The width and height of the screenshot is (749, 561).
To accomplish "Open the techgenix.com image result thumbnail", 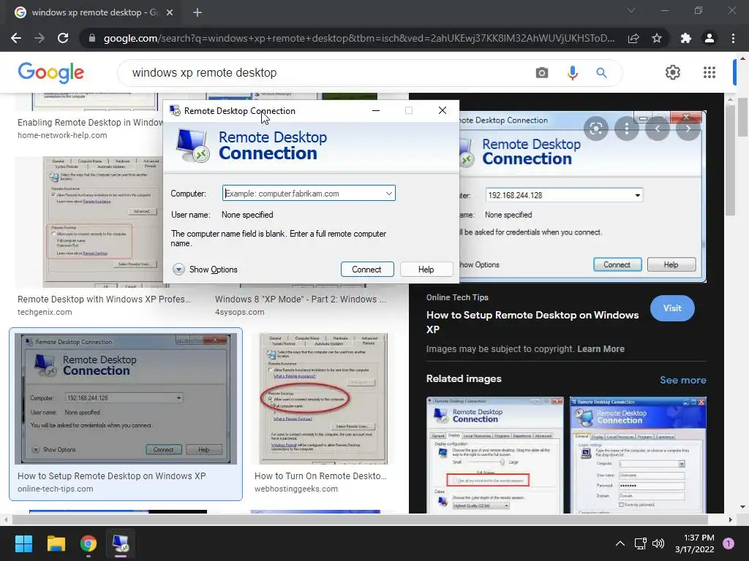I will point(102,222).
